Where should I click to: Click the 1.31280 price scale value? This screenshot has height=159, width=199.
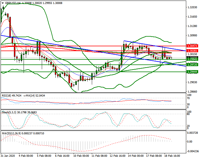[x=192, y=26]
